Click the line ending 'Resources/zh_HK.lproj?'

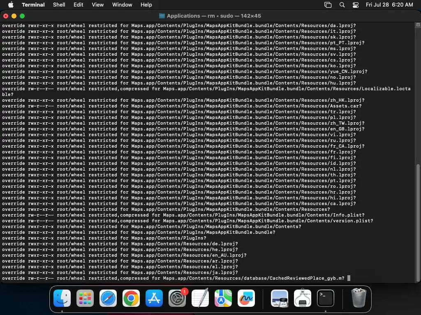[x=183, y=100]
